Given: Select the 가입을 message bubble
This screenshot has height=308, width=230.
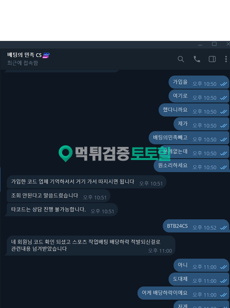Looking at the screenshot, I should [x=199, y=82].
